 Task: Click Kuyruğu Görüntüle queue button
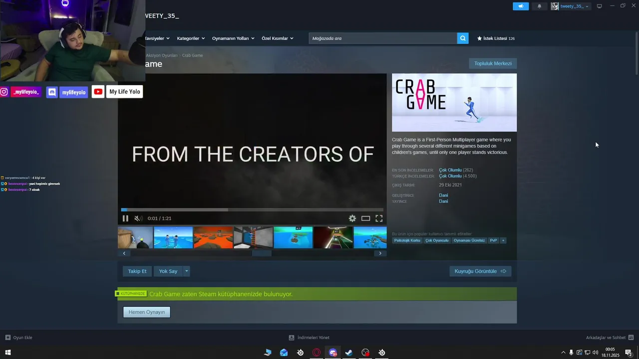(x=480, y=271)
